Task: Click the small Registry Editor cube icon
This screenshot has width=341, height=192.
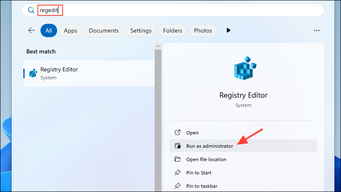Action: click(x=33, y=73)
